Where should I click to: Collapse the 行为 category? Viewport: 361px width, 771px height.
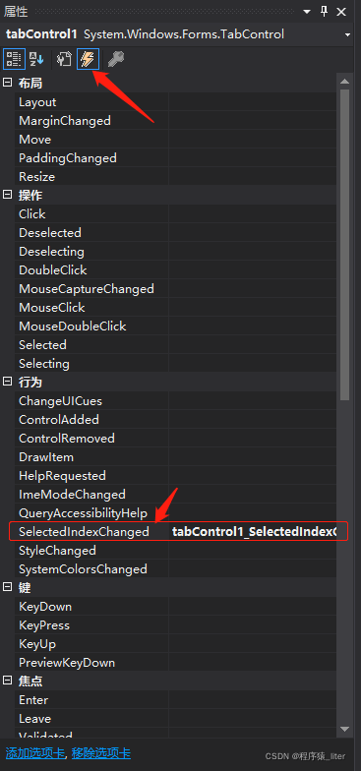(x=8, y=382)
